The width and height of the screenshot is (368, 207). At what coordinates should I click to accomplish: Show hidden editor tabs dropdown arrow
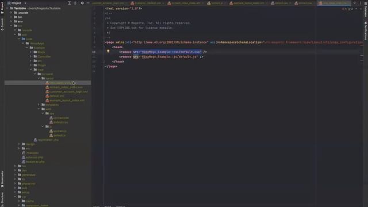[355, 3]
